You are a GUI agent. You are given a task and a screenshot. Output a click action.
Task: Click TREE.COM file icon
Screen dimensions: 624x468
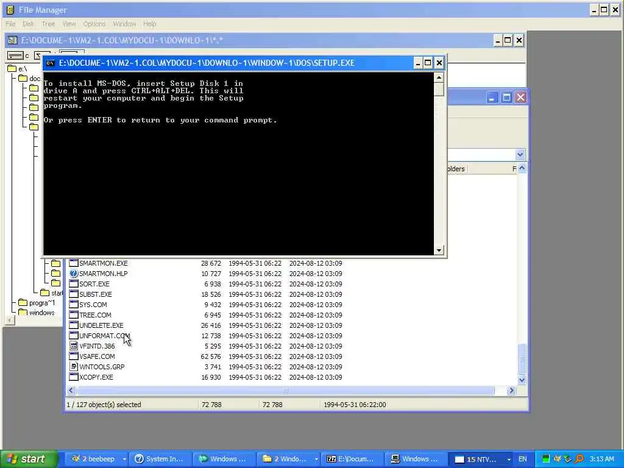74,315
